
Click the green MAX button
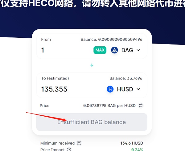(100, 50)
